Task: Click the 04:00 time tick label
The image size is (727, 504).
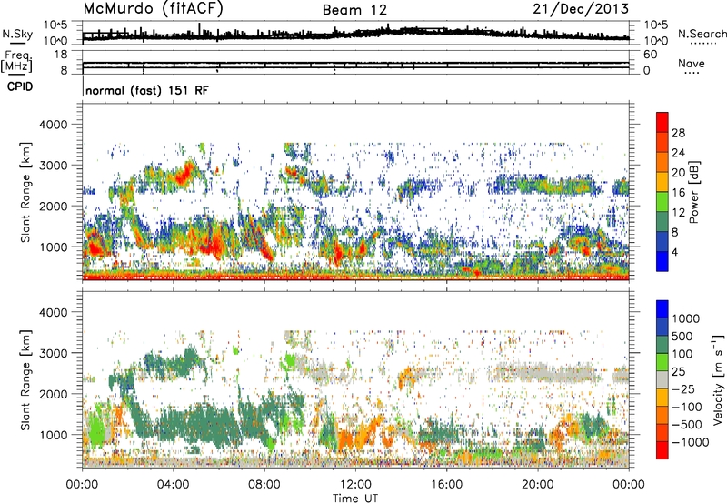Action: tap(173, 485)
